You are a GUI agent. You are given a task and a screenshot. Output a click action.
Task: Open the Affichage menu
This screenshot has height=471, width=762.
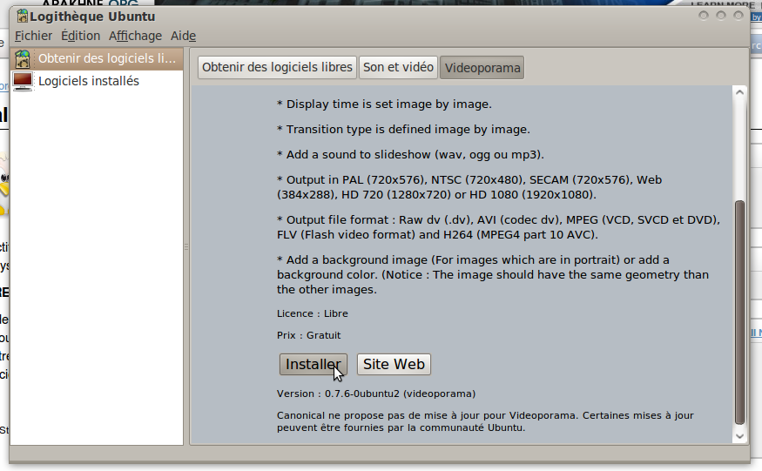click(x=135, y=36)
